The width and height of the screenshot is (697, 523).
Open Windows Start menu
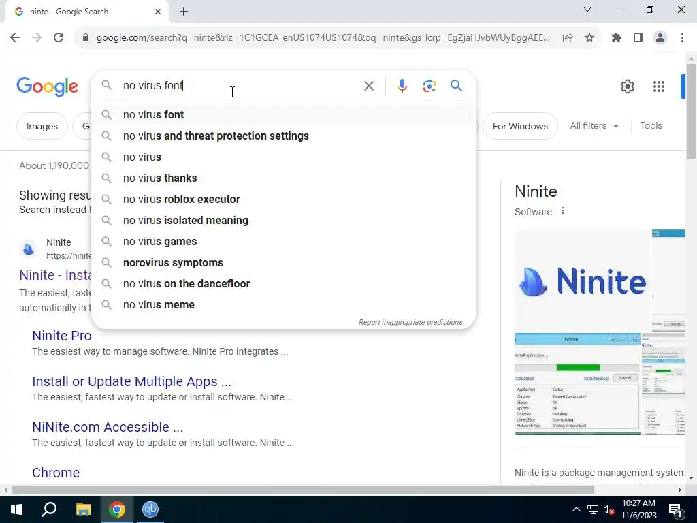[x=16, y=509]
